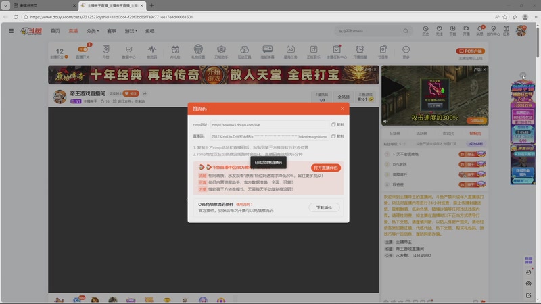The height and width of the screenshot is (304, 541).
Task: Open the user avatar in the top-right corner
Action: pos(521,30)
